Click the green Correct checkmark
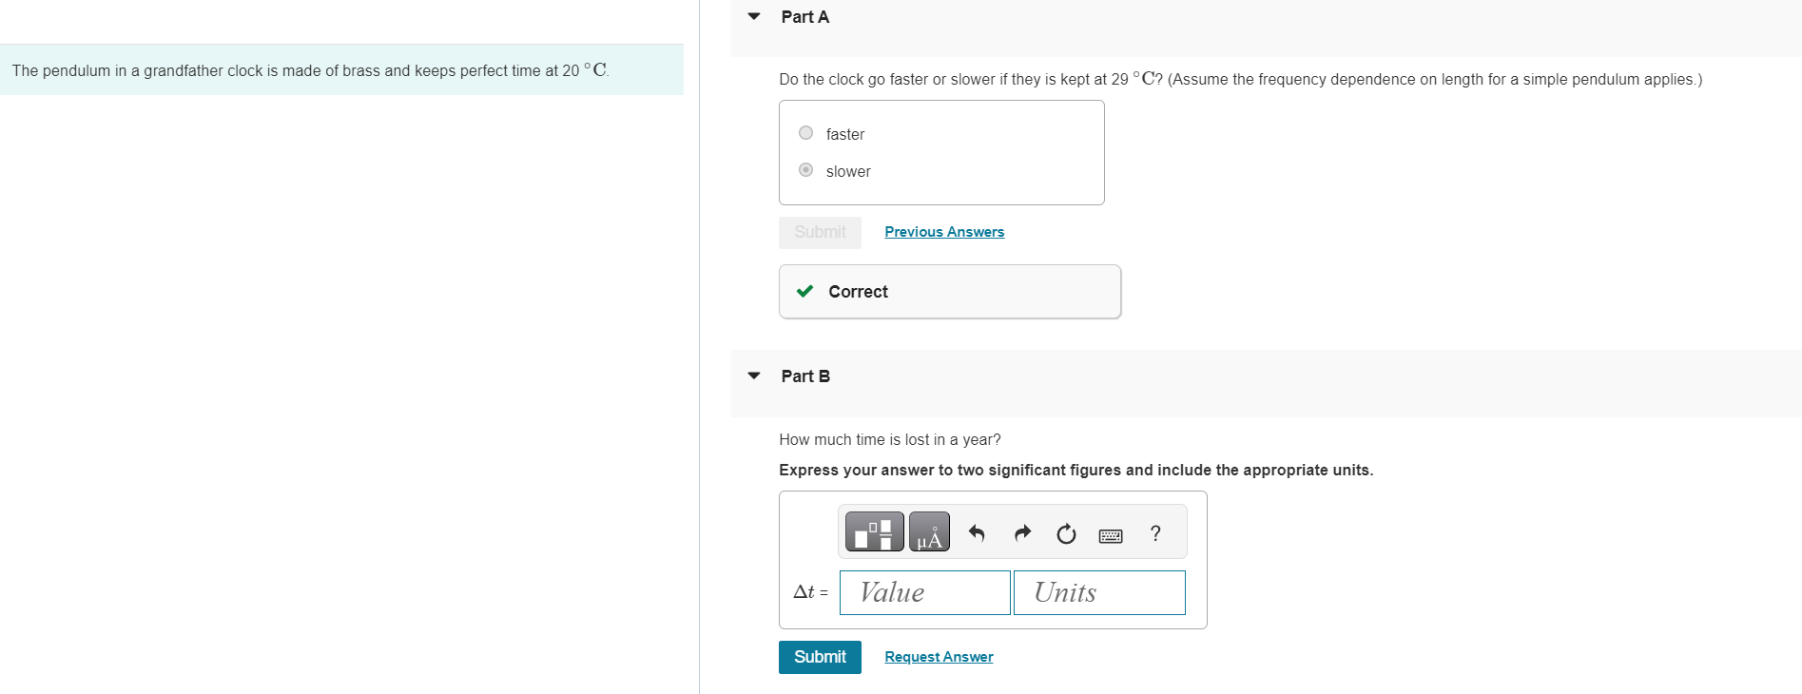This screenshot has width=1802, height=694. (804, 291)
